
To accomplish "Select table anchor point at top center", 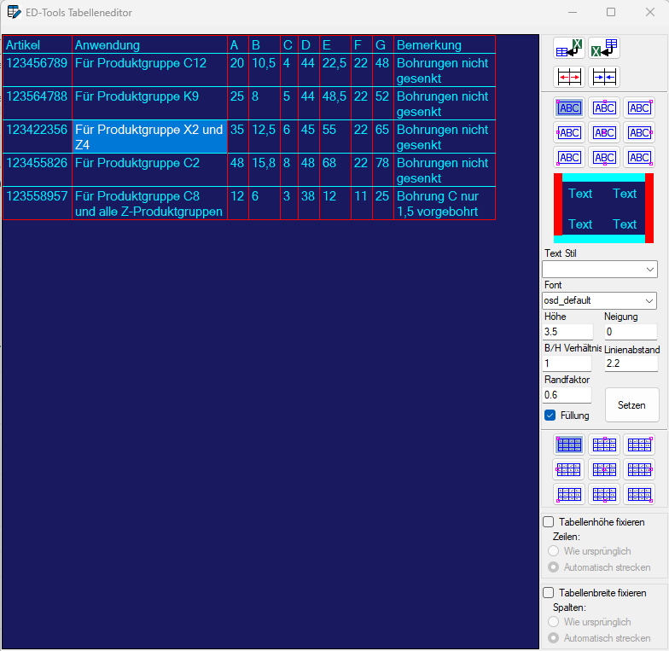I will click(x=604, y=445).
